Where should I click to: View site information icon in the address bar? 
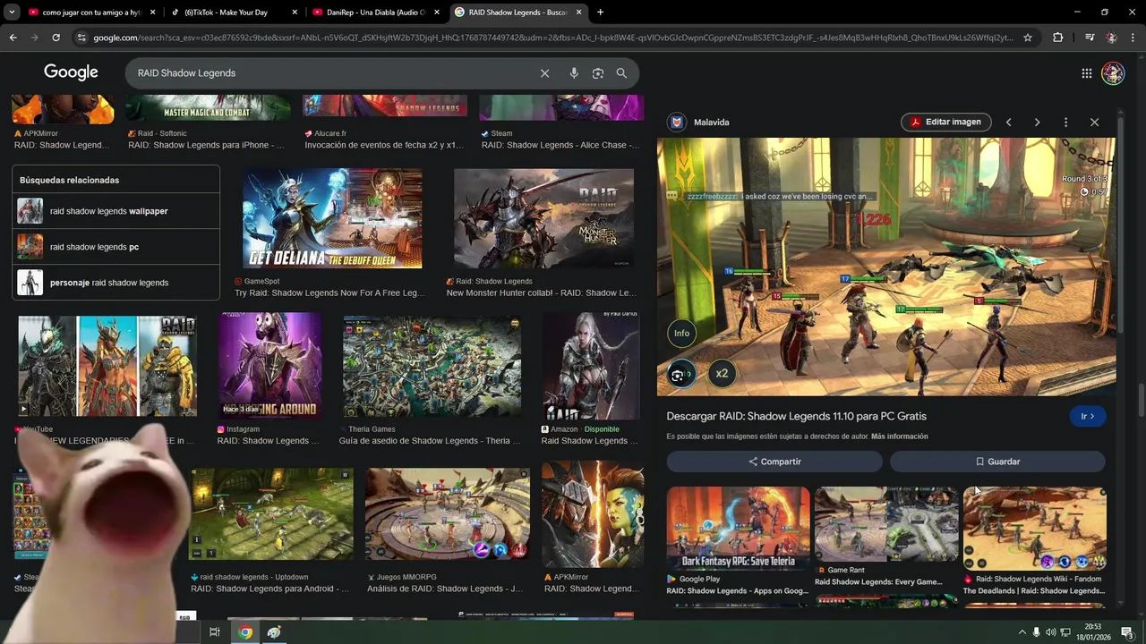(x=81, y=38)
